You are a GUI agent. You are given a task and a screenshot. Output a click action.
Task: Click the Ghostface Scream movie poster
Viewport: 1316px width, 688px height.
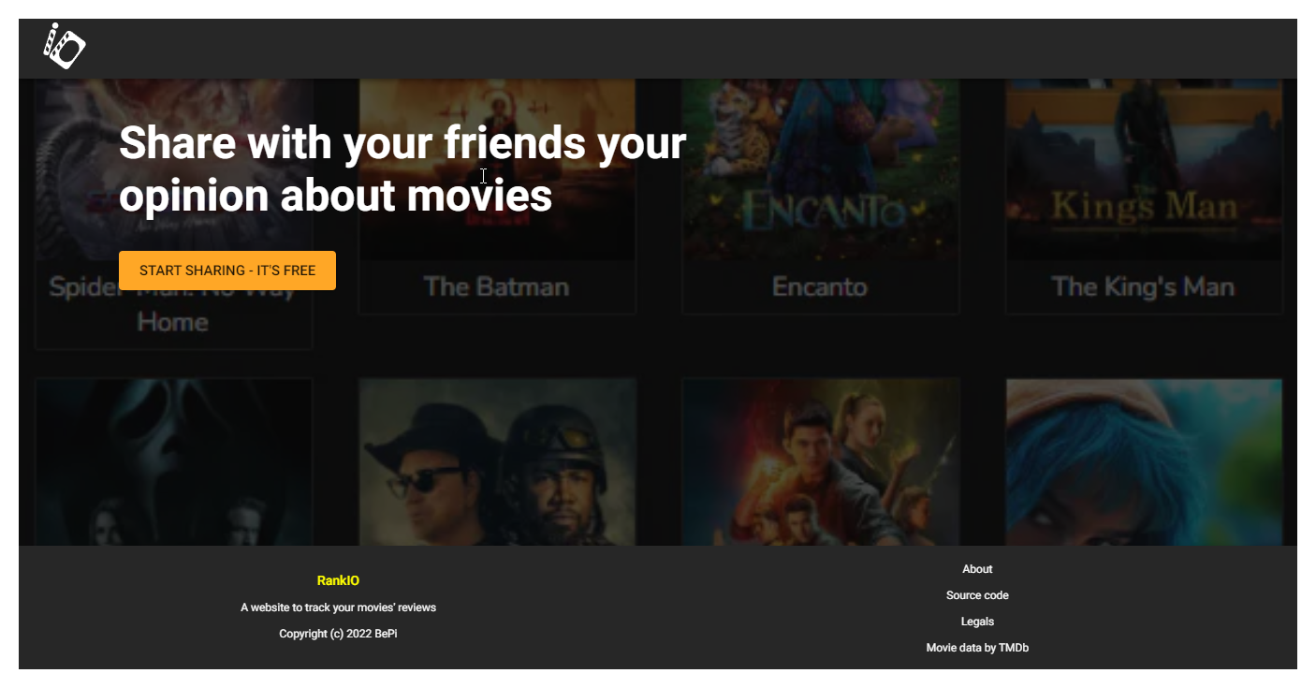point(173,461)
